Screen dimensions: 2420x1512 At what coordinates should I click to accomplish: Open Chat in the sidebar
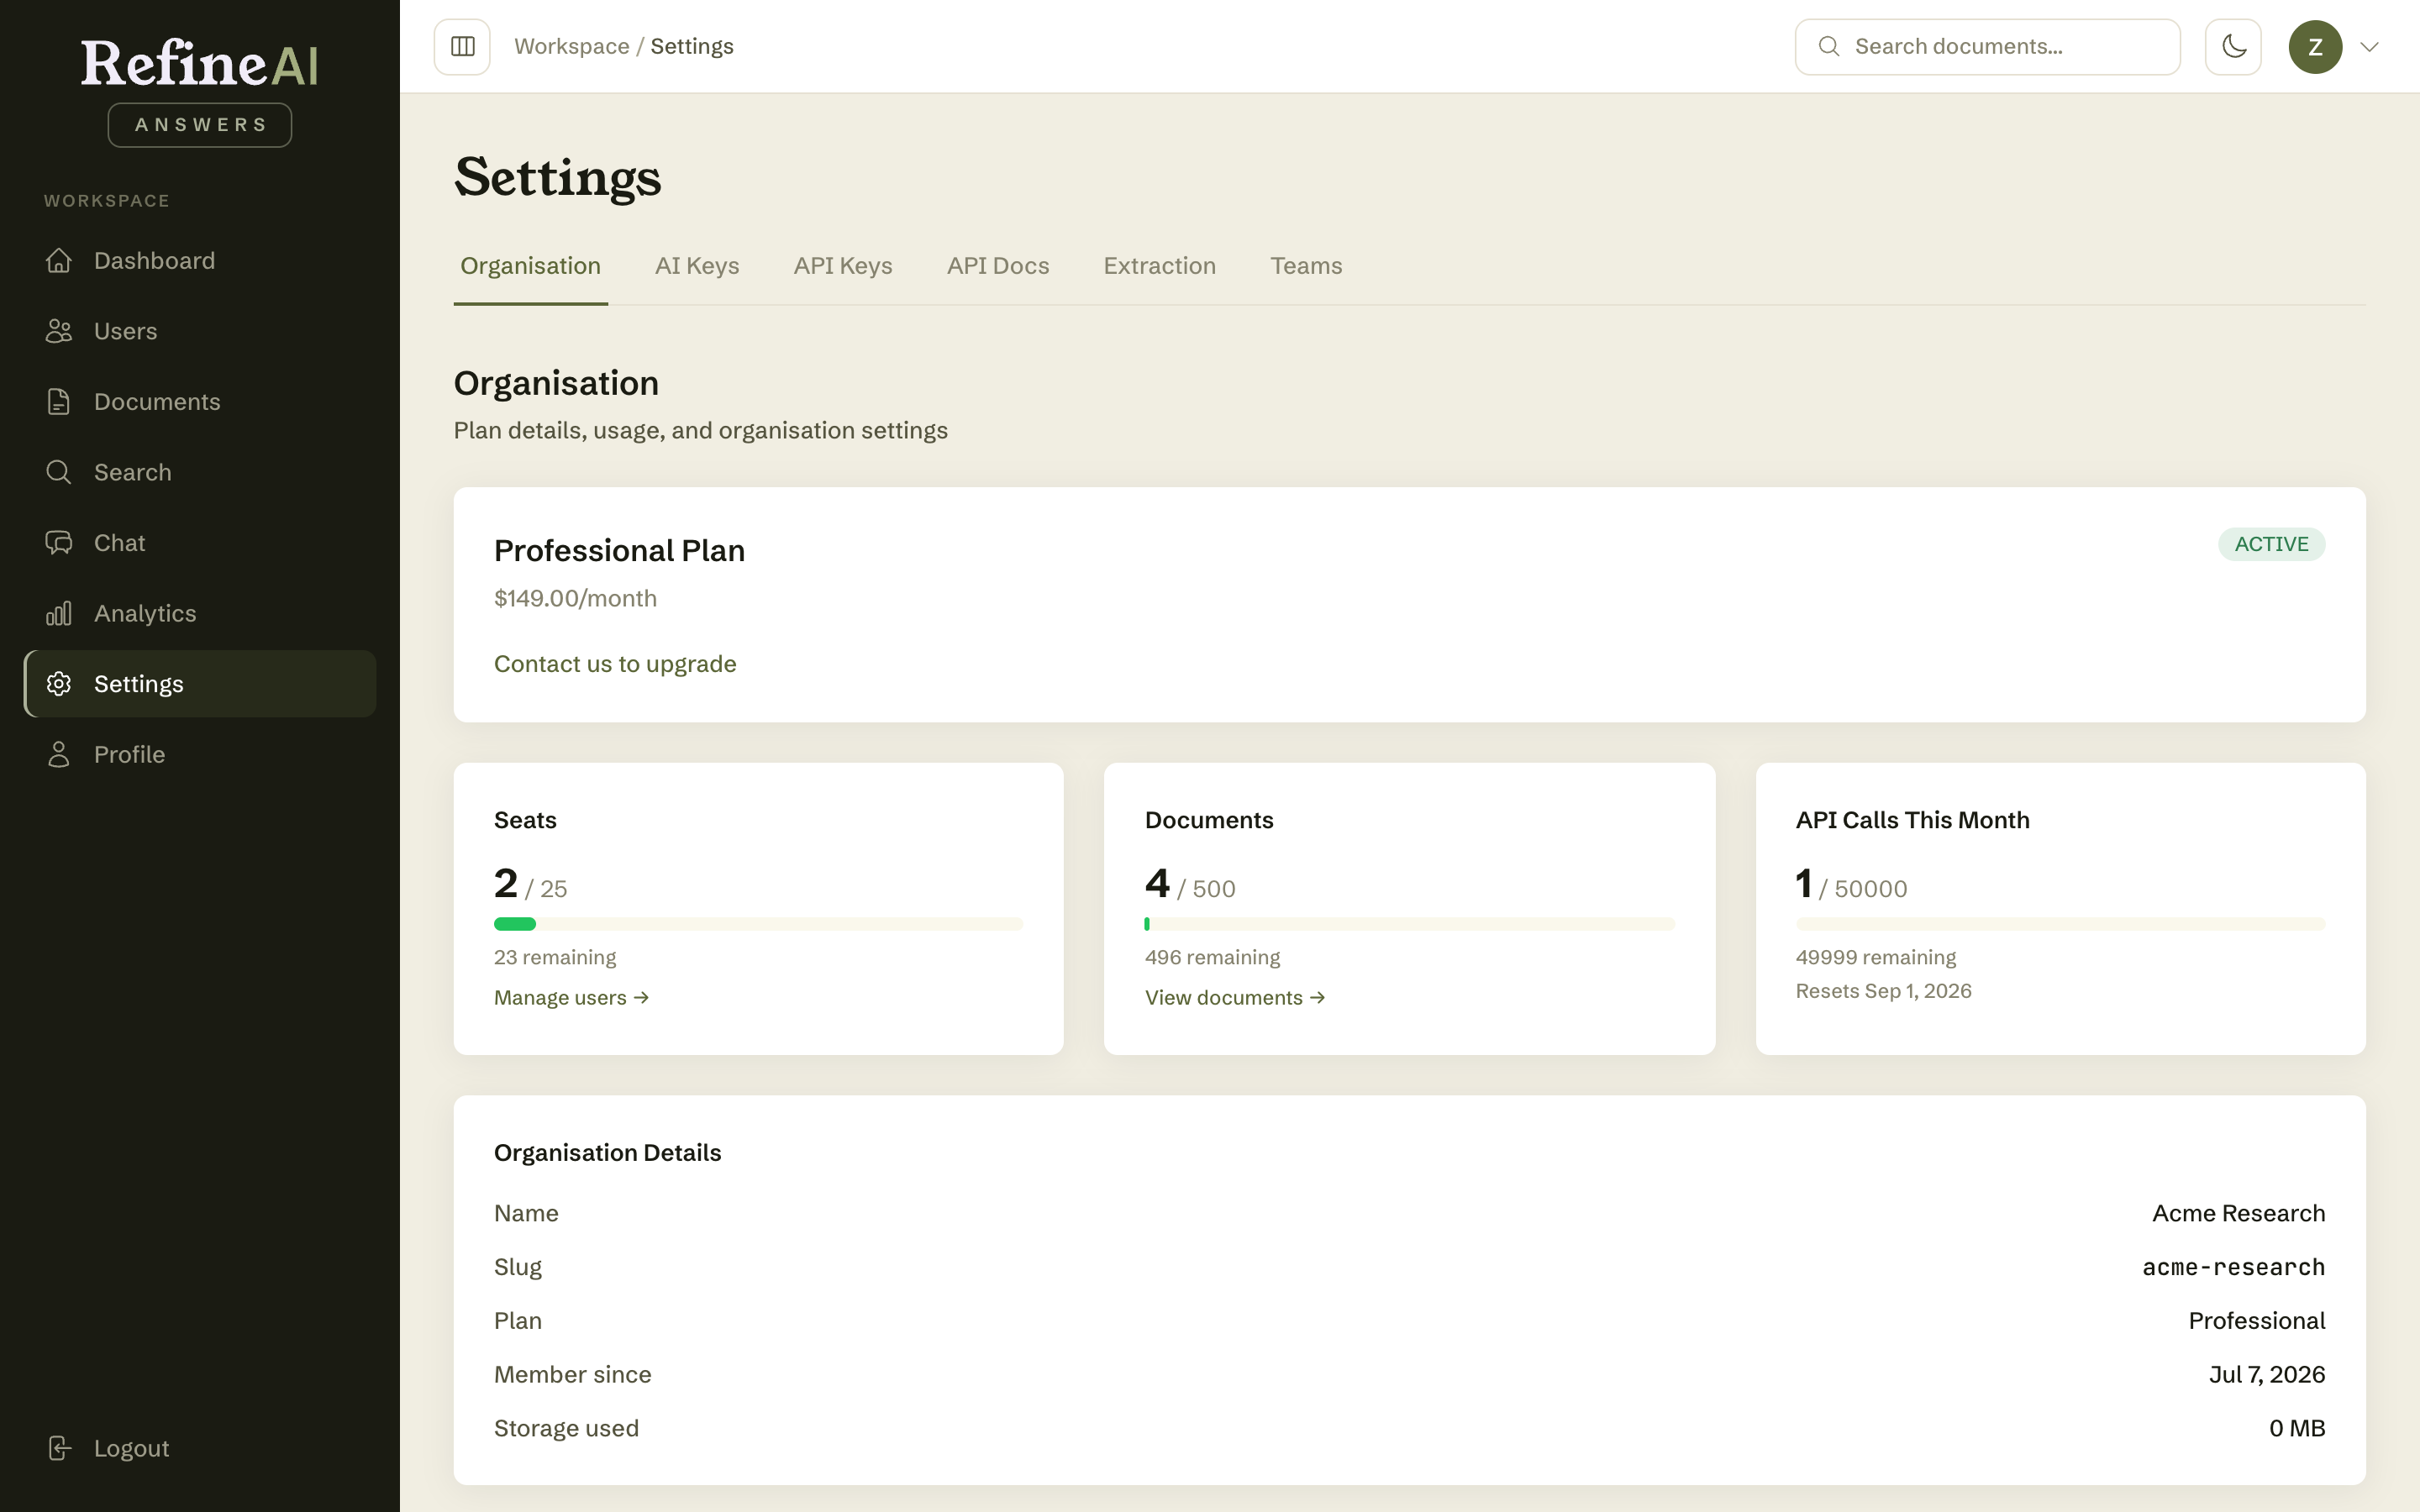pos(200,543)
